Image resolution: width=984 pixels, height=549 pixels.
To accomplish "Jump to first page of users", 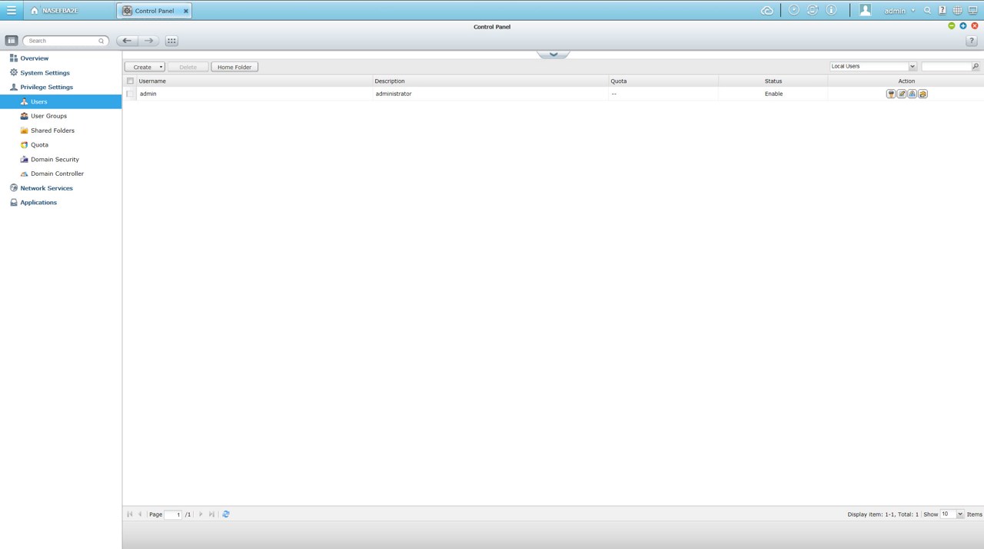I will 130,514.
